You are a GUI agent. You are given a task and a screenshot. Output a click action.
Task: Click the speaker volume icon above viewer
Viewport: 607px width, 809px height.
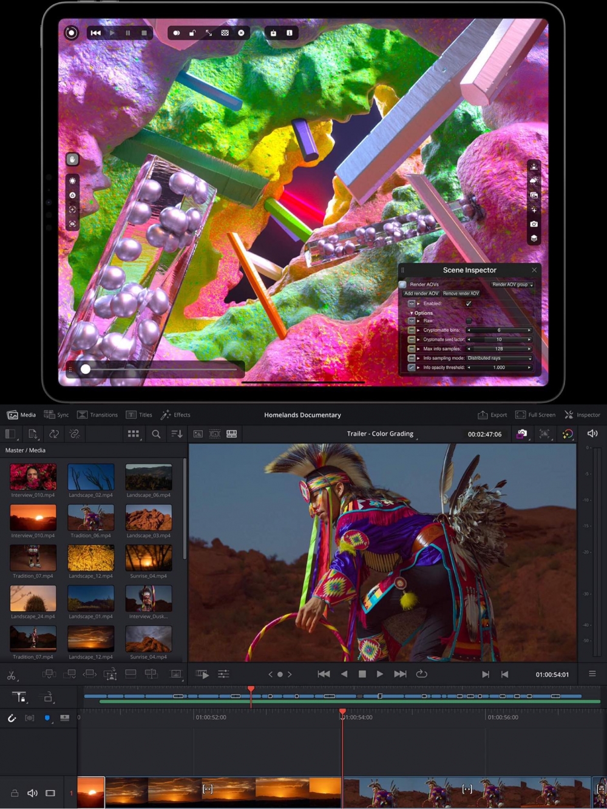592,433
